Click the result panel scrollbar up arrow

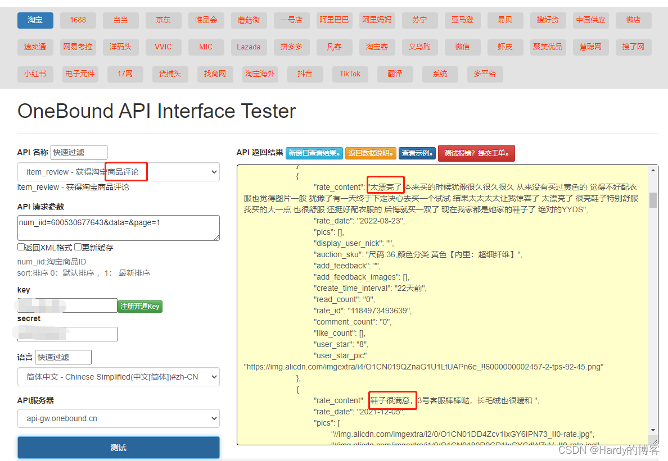pos(653,171)
